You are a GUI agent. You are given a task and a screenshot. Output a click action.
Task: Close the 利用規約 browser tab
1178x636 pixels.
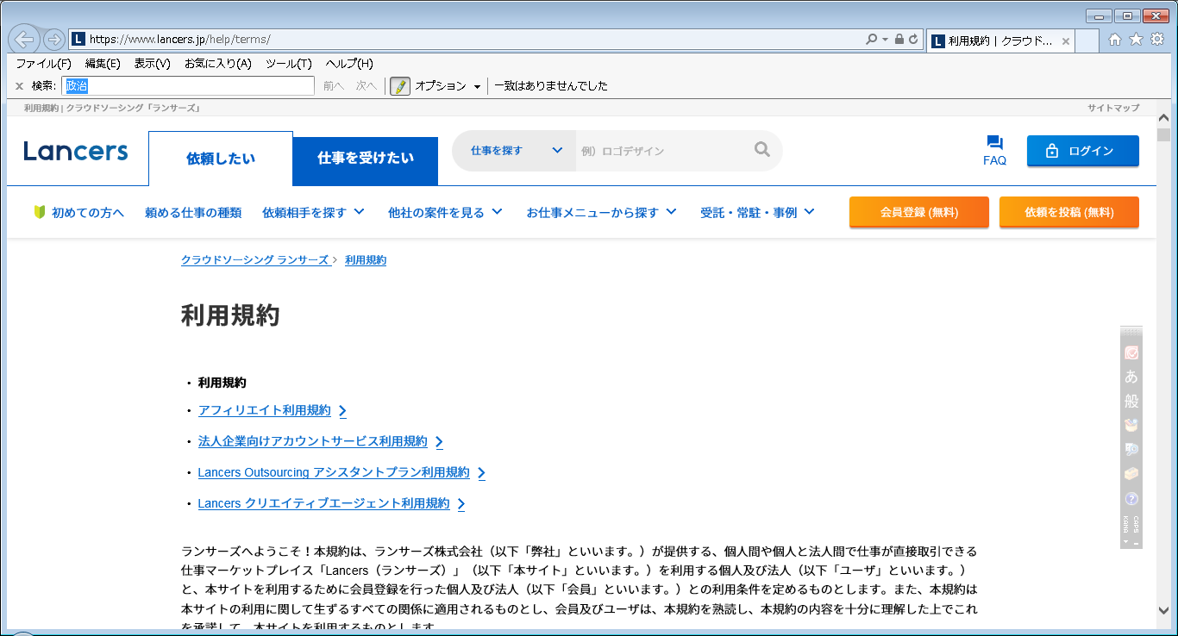tap(1066, 41)
